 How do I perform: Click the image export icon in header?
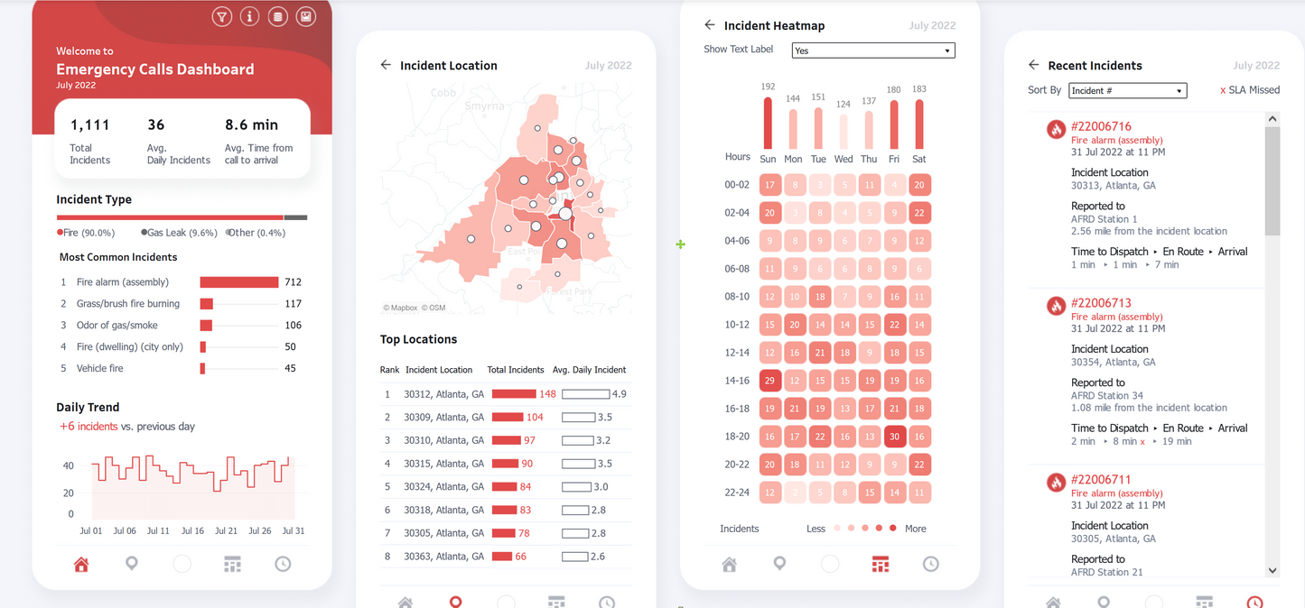tap(306, 16)
